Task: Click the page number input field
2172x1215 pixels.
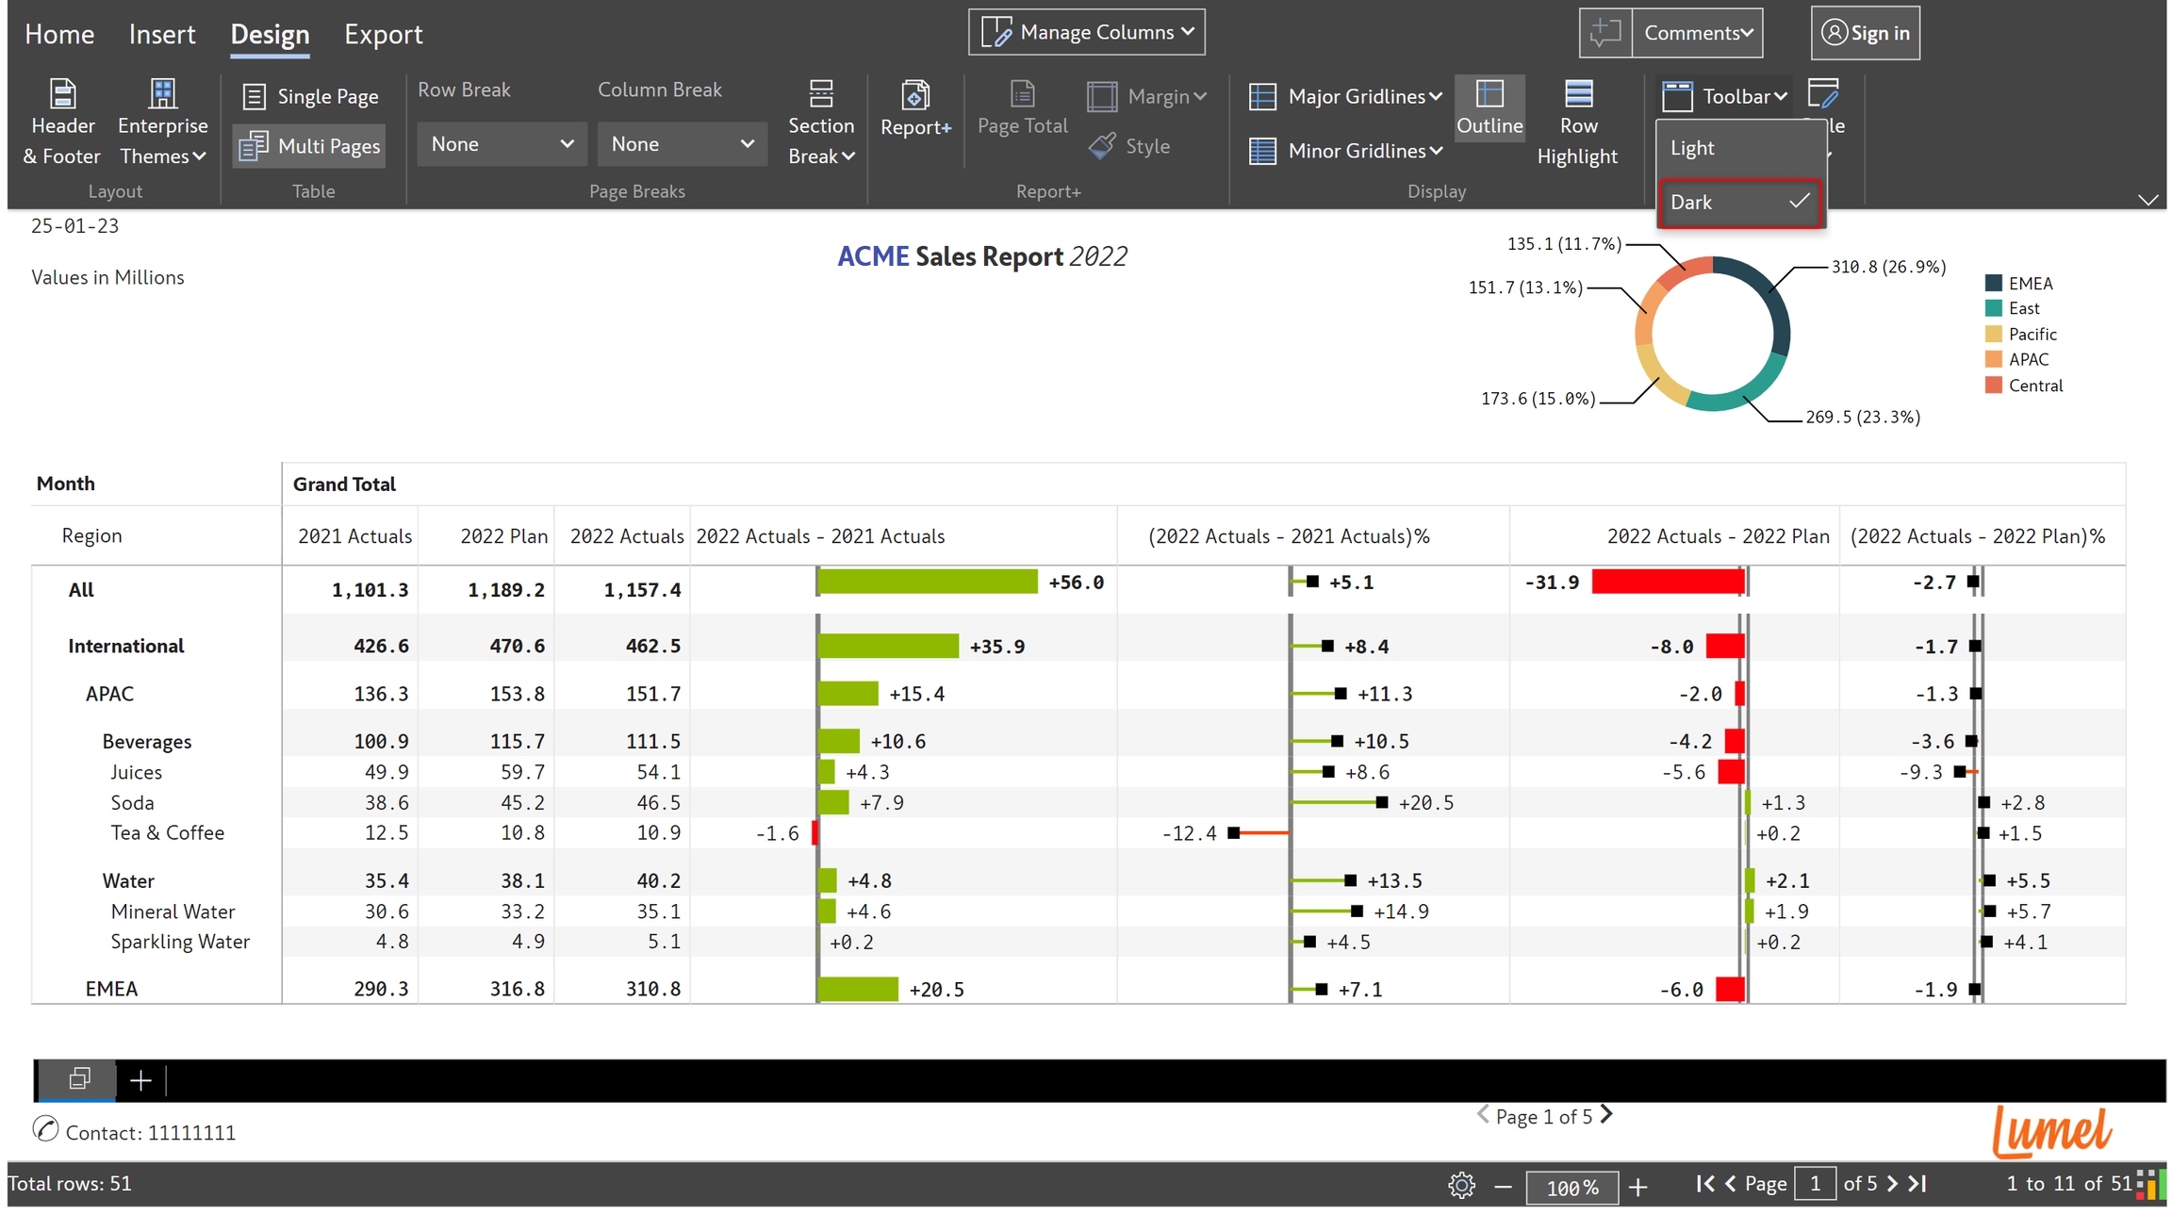Action: (x=1814, y=1184)
